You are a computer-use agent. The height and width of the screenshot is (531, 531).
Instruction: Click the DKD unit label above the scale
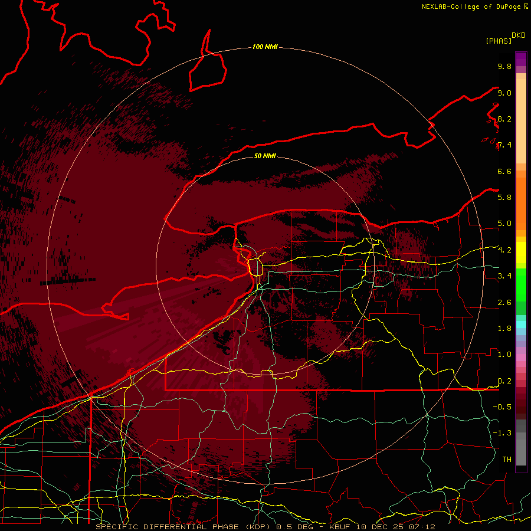pos(519,35)
